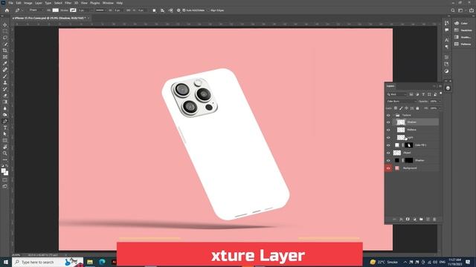This screenshot has width=476, height=267.
Task: Select the Clone Stamp tool
Action: pyautogui.click(x=5, y=82)
